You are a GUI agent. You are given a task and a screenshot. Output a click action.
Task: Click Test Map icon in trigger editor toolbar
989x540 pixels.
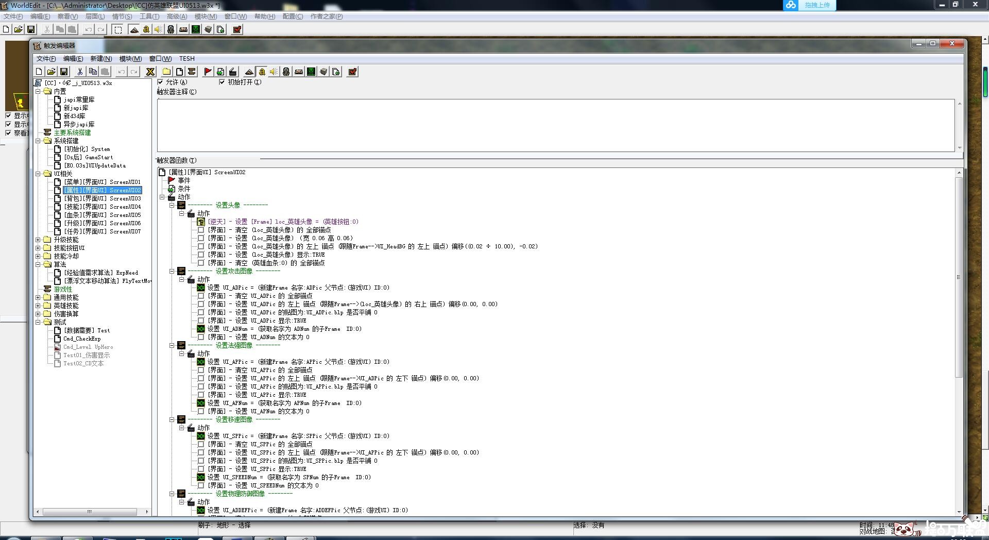[x=352, y=72]
